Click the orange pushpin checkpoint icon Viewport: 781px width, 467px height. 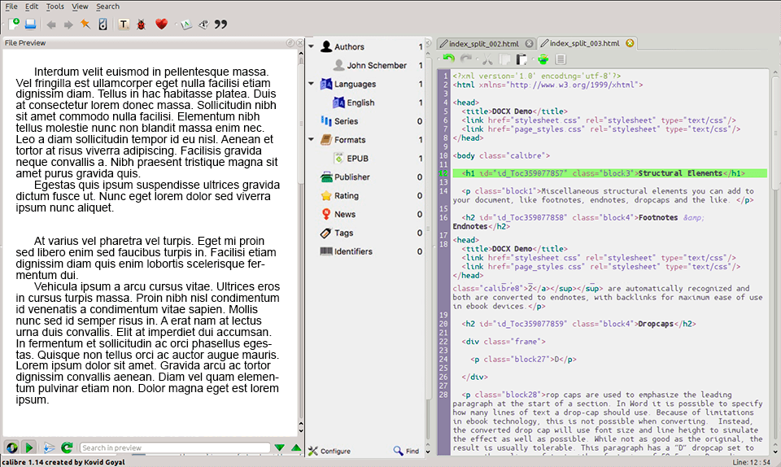[85, 24]
